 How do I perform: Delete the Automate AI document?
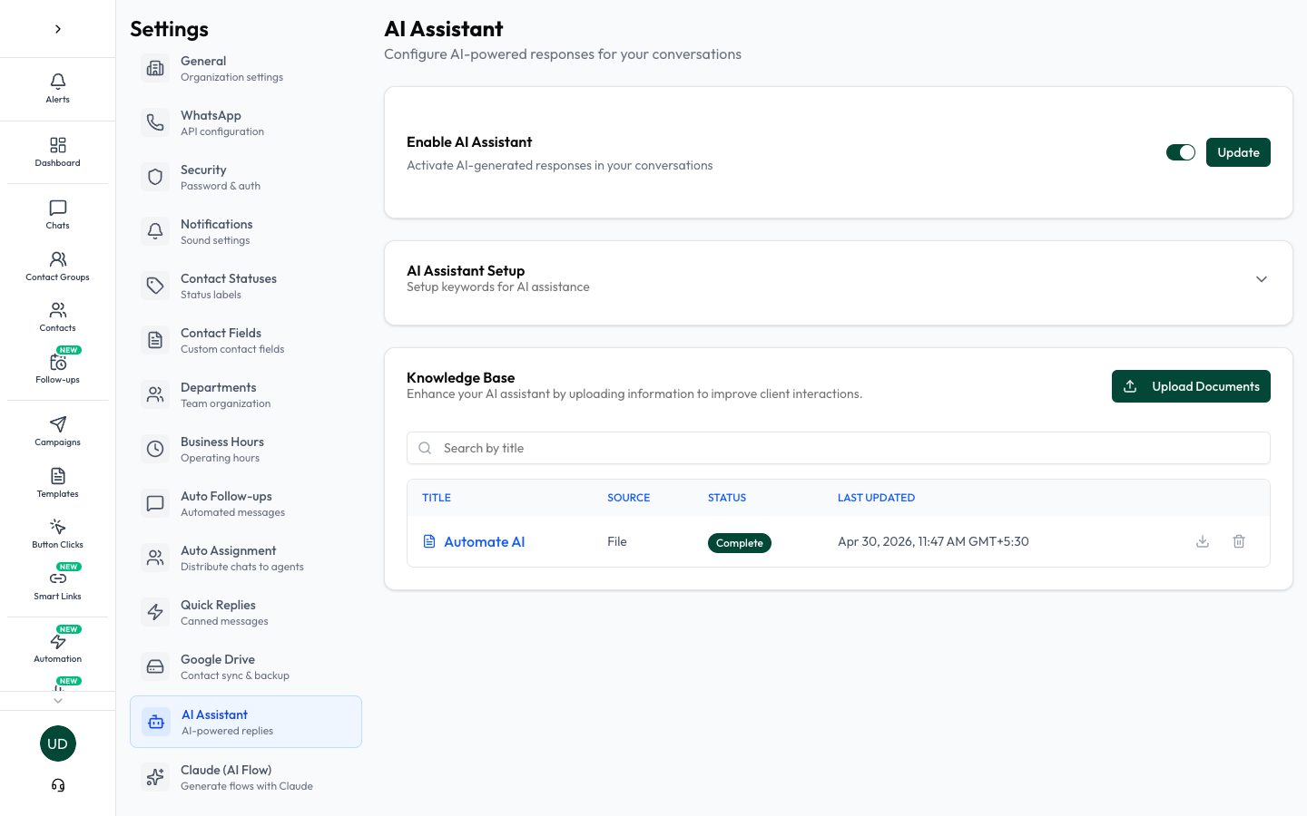[1239, 541]
